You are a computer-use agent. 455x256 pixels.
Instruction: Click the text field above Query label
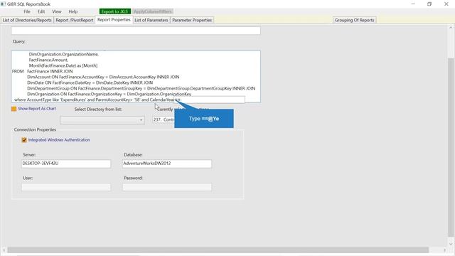click(136, 31)
